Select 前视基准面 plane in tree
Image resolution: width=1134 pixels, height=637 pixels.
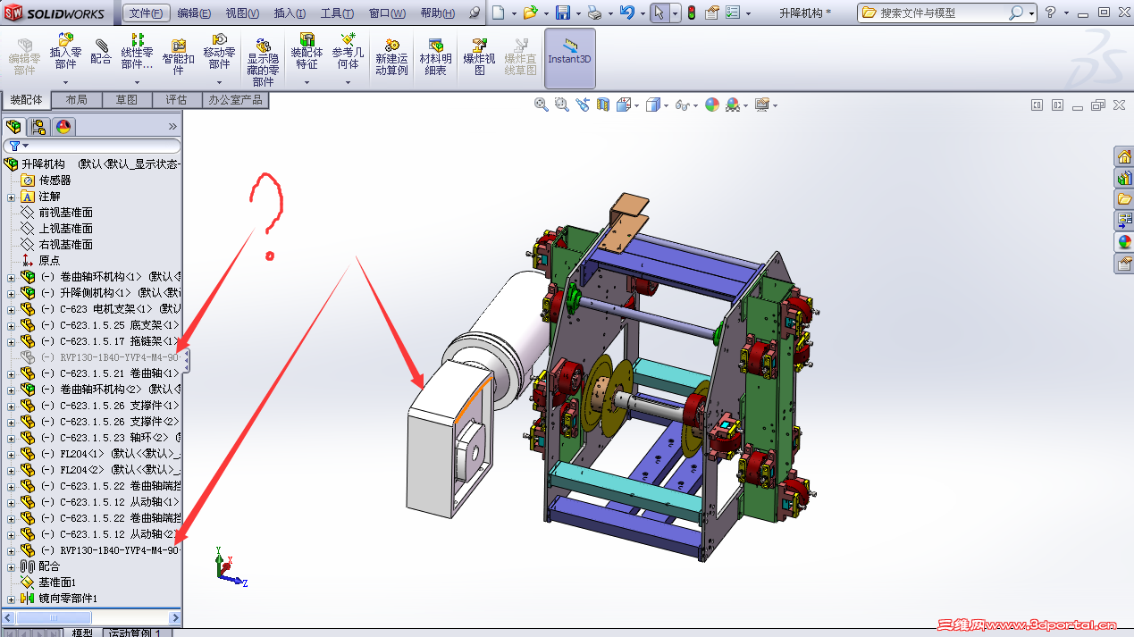pos(65,213)
